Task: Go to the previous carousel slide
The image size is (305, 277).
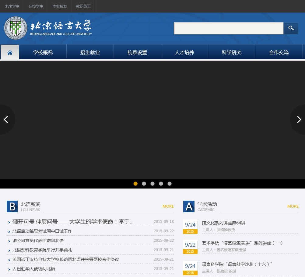Action: [x=6, y=119]
